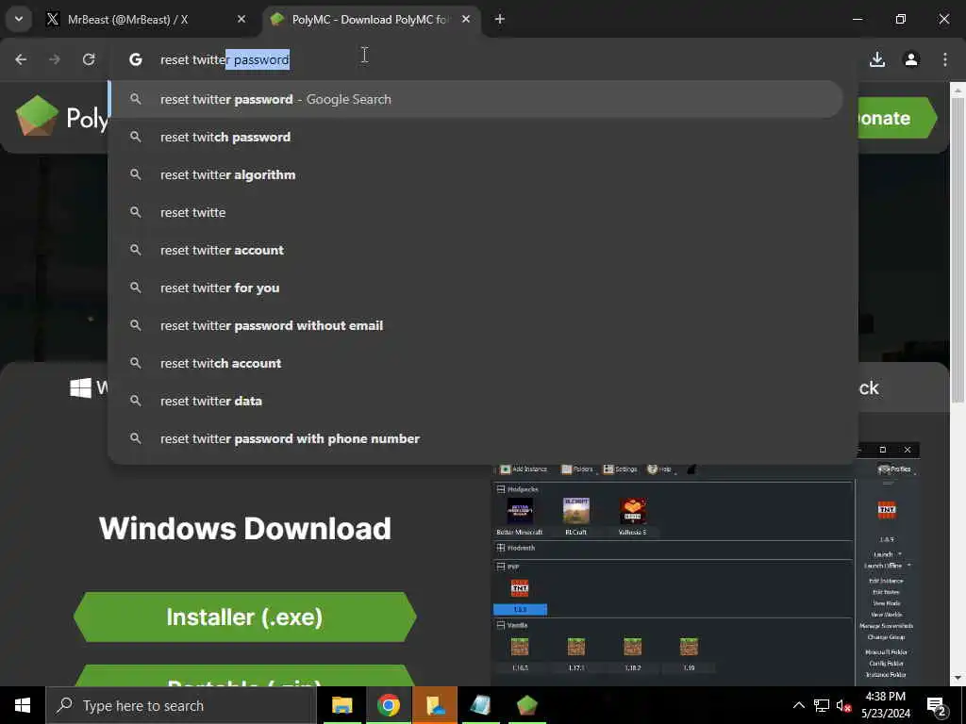The width and height of the screenshot is (966, 724).
Task: Open the Chrome profile icon
Action: (x=911, y=59)
